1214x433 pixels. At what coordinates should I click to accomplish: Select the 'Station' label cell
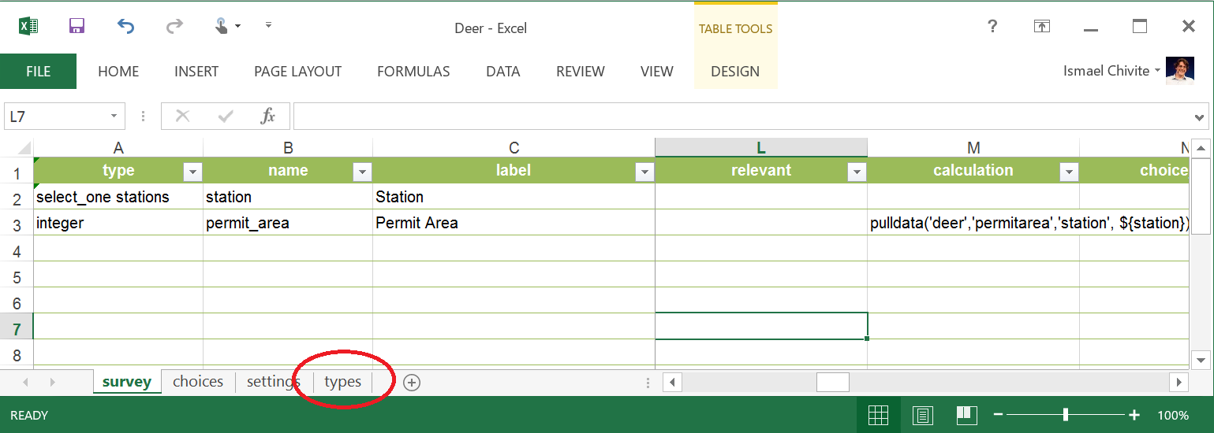pos(514,197)
